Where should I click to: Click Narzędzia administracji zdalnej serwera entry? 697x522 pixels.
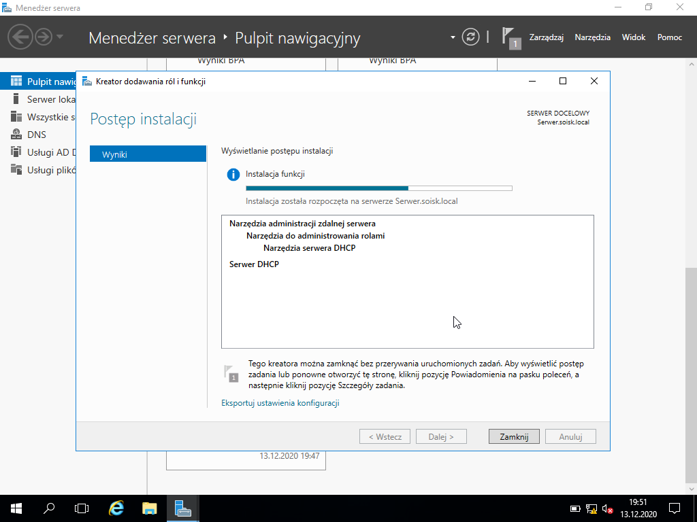302,224
